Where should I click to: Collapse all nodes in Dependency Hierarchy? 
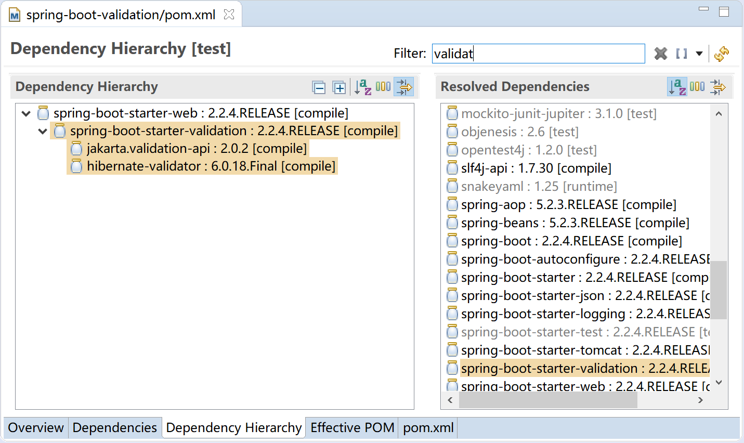pos(319,88)
